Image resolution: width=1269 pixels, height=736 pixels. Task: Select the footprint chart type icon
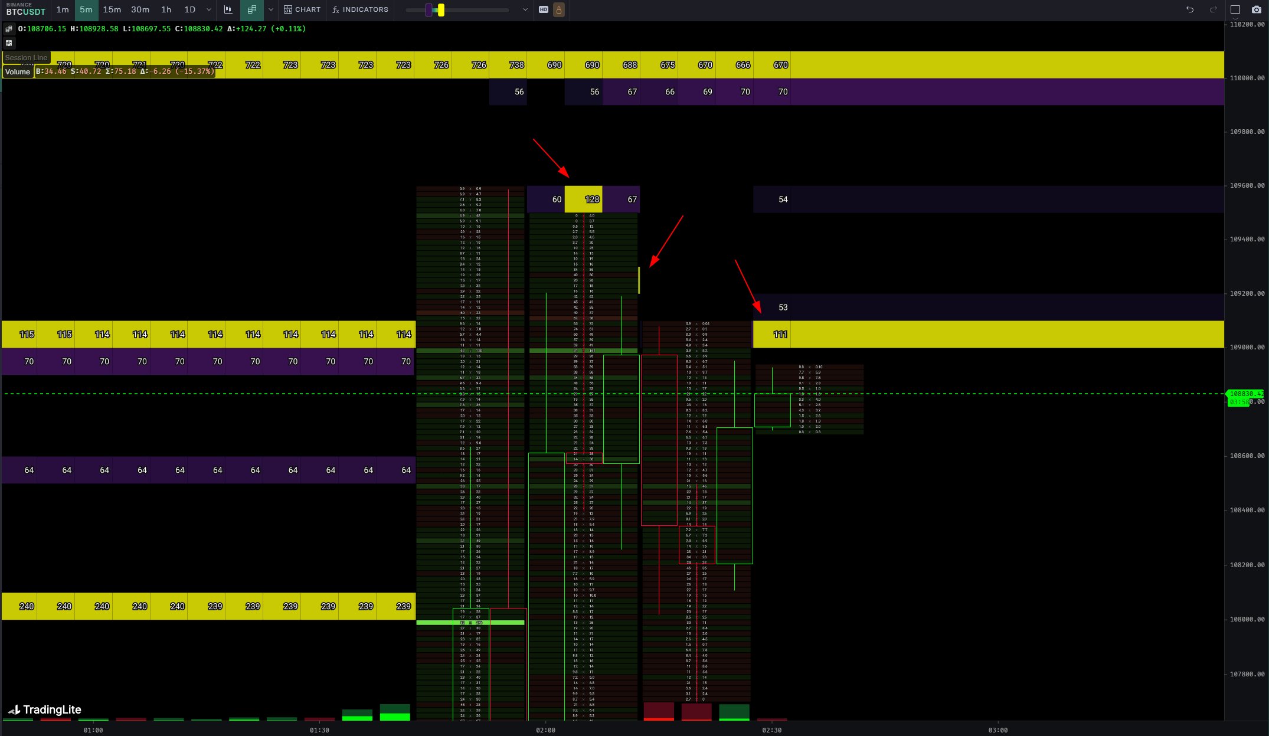point(252,9)
